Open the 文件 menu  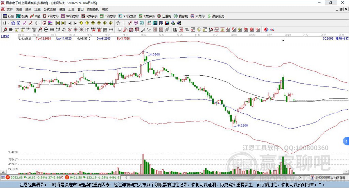[x=10, y=9]
